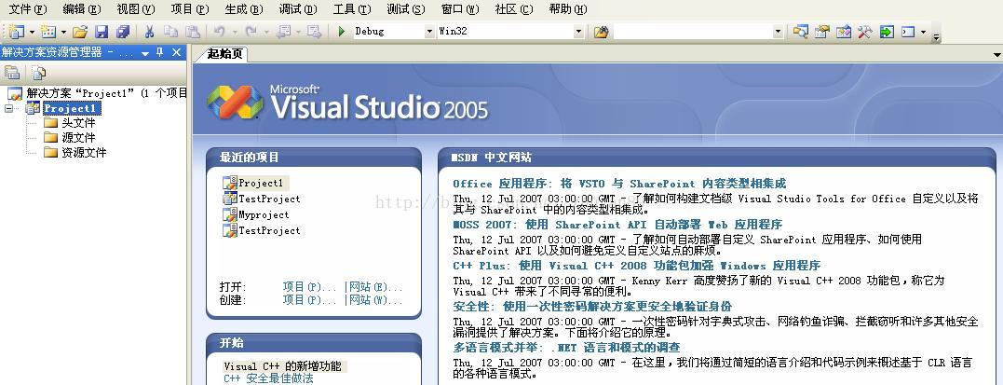Image resolution: width=1003 pixels, height=385 pixels.
Task: Open the 工具(T) menu
Action: click(x=352, y=9)
